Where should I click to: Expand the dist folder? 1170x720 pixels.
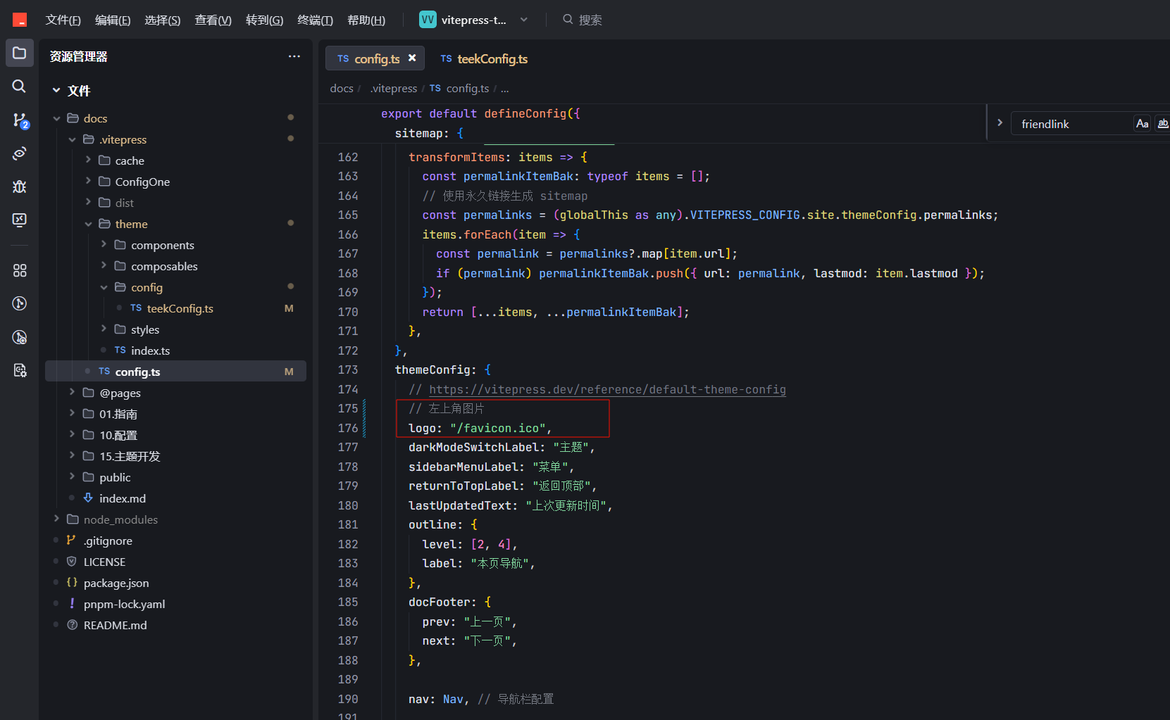(88, 203)
